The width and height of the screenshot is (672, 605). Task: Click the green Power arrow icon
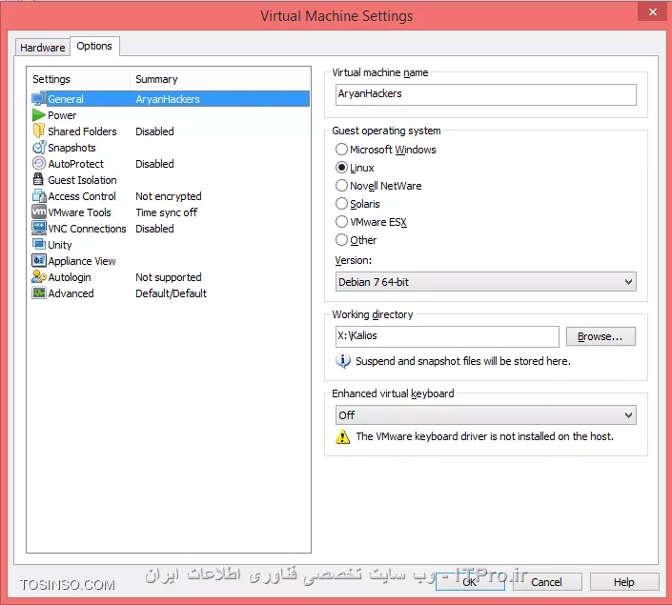pyautogui.click(x=39, y=115)
